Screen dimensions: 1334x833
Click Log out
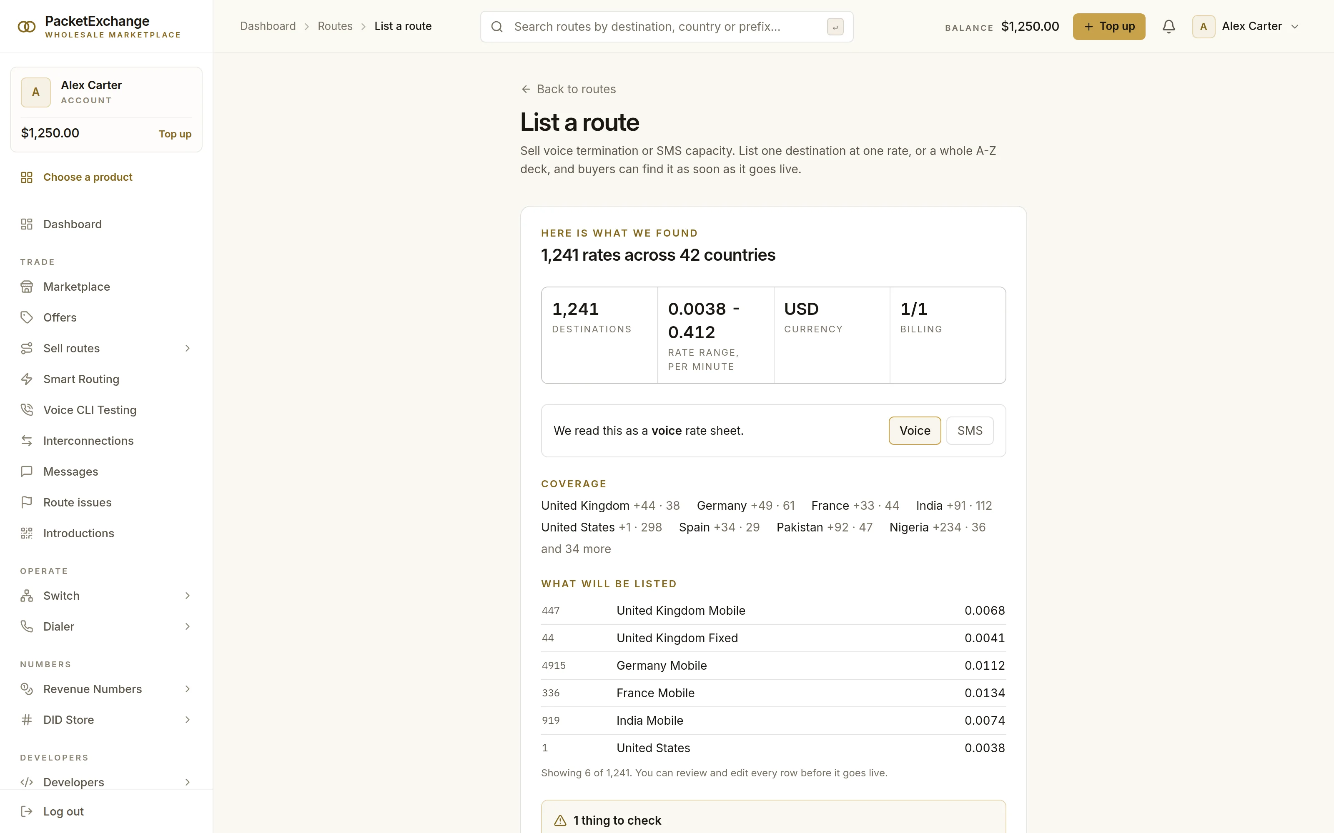click(x=106, y=811)
